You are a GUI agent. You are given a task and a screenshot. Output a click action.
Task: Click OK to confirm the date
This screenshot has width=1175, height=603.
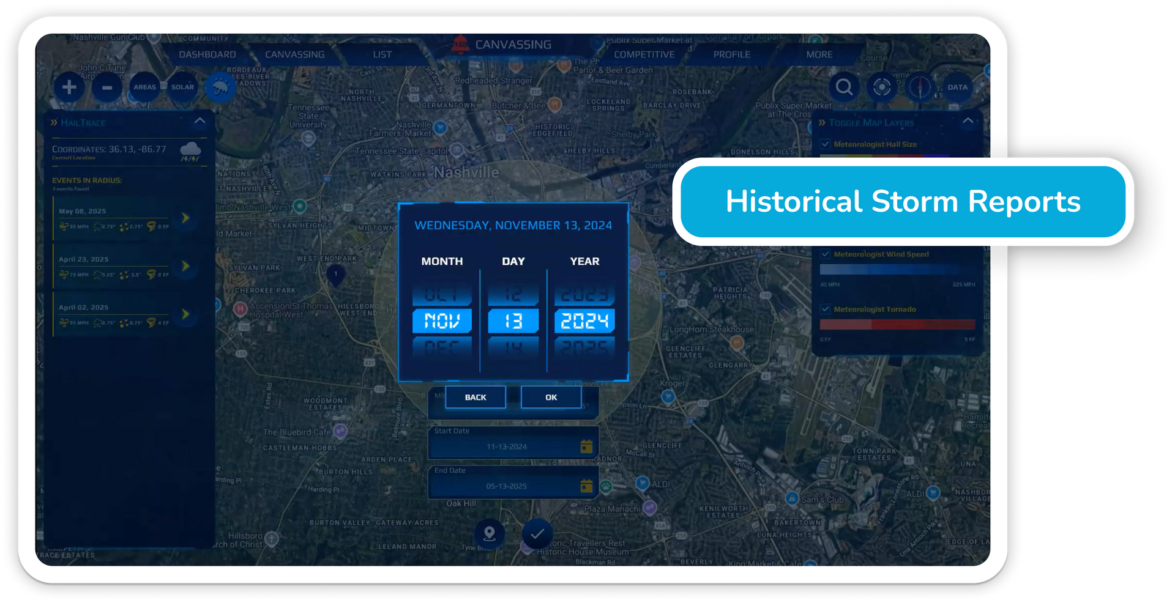(x=551, y=397)
